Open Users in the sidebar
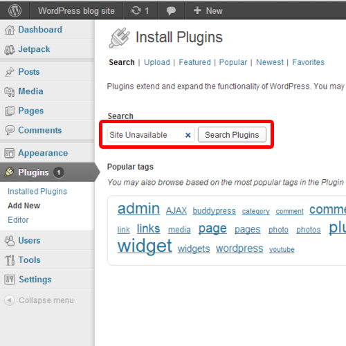 [29, 241]
